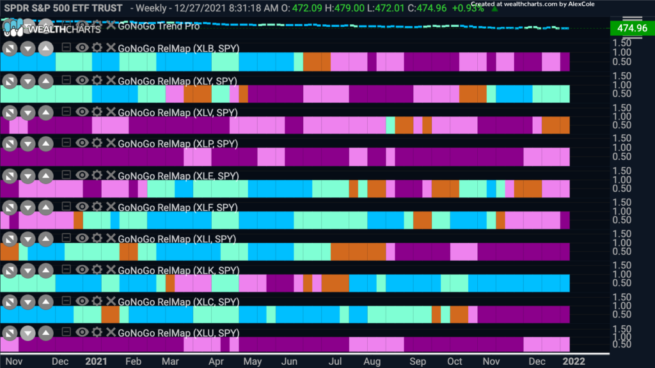Remove the XLB RelMap indicator with X

tap(111, 47)
